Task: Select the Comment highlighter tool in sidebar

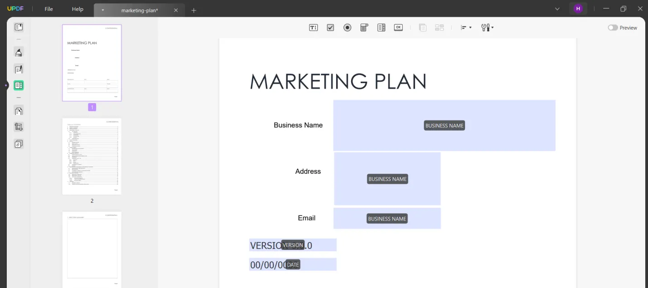Action: [19, 53]
